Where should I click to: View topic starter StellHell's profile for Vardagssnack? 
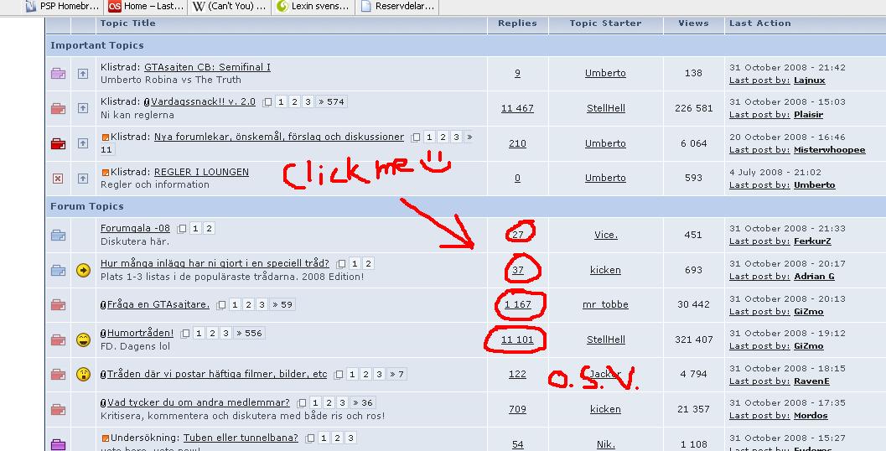tap(606, 108)
